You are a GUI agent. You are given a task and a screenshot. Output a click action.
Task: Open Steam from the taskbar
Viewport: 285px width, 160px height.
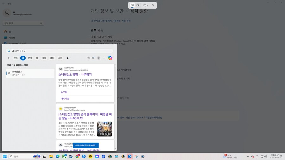tap(71, 157)
